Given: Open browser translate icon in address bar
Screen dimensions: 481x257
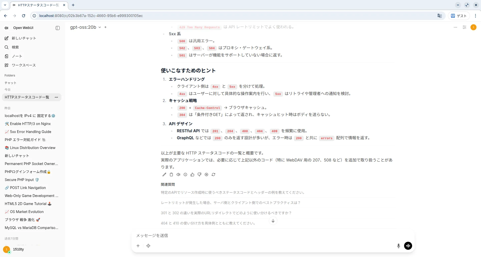Looking at the screenshot, I should 440,16.
